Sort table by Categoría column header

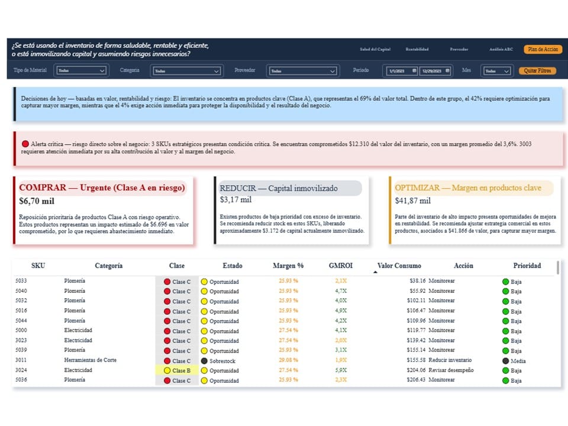click(109, 266)
